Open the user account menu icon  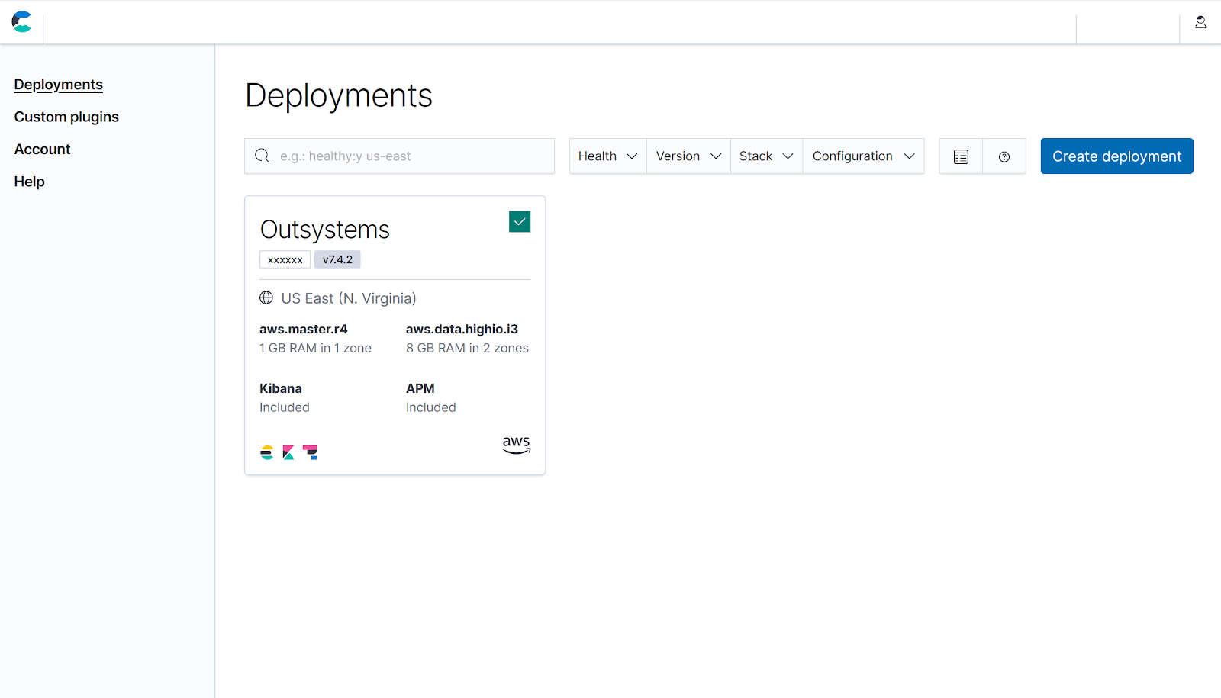click(x=1200, y=22)
